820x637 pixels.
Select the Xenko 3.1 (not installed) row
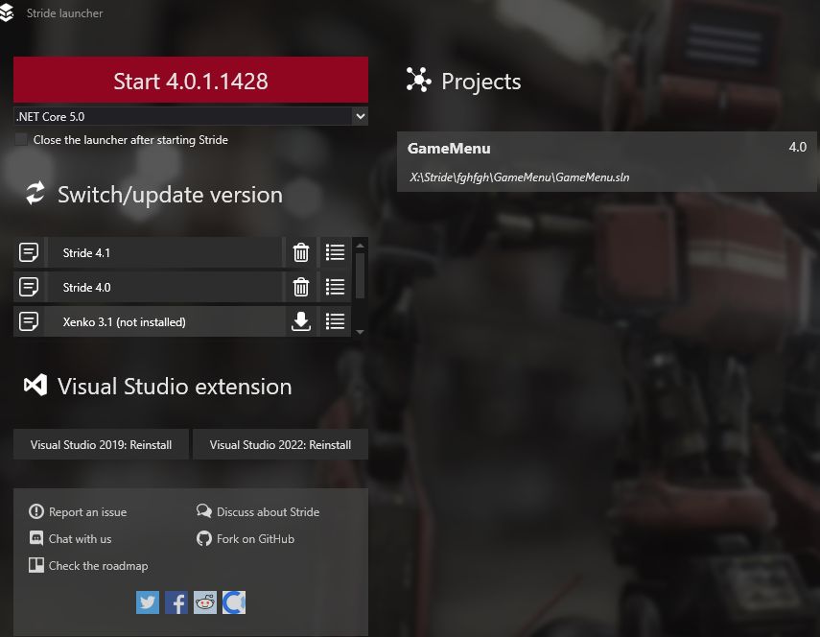[x=164, y=321]
